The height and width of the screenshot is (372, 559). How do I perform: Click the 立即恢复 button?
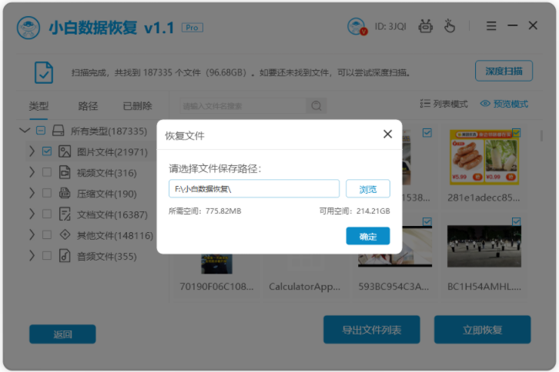point(482,330)
